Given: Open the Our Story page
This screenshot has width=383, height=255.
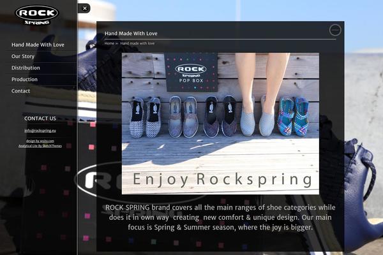Looking at the screenshot, I should point(23,56).
